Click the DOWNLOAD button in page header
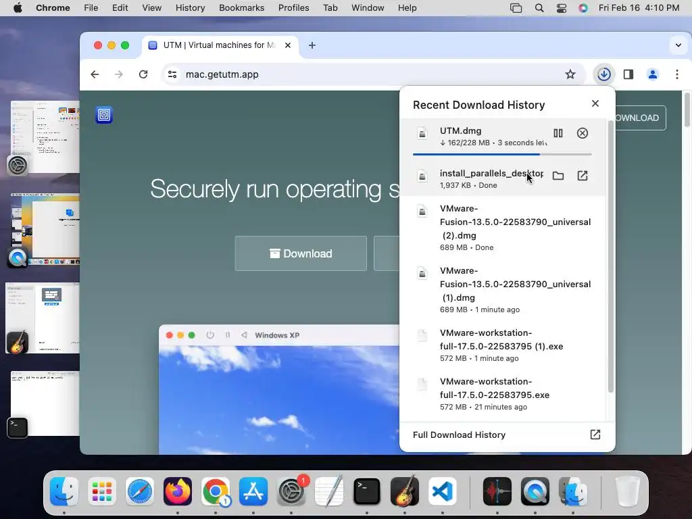The width and height of the screenshot is (692, 519). point(640,118)
